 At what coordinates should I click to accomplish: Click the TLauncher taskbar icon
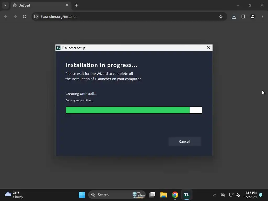point(186,195)
